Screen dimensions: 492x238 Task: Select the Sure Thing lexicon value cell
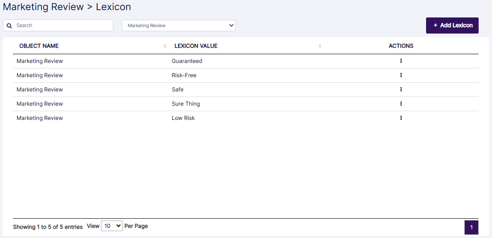pos(186,103)
